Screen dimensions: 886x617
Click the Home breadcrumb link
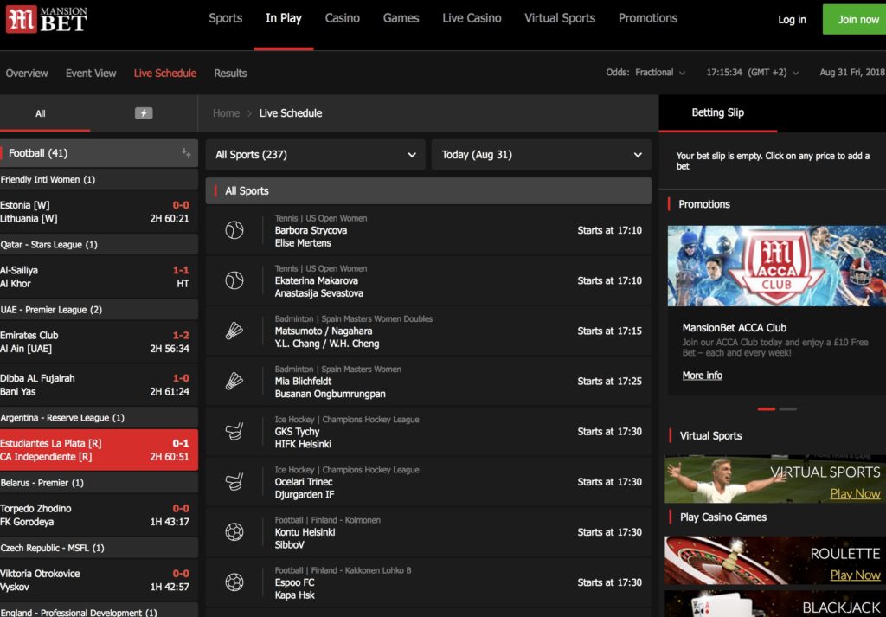coord(226,113)
